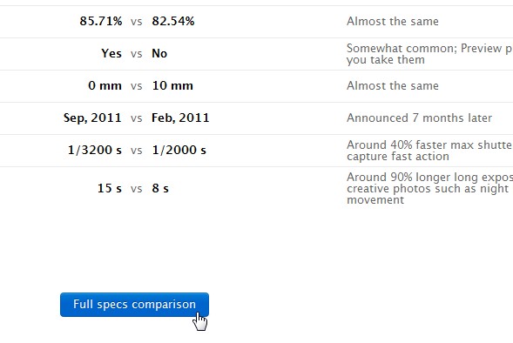Click the bold No value

(x=159, y=53)
